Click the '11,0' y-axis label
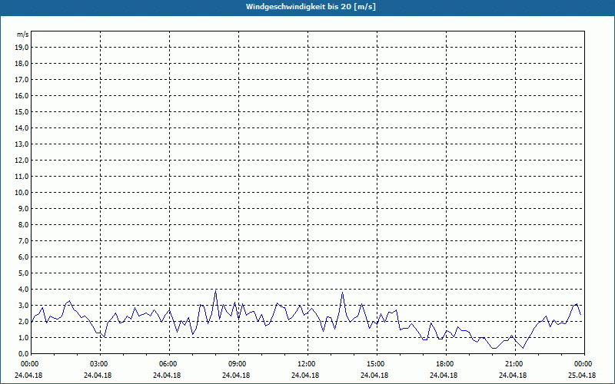This screenshot has width=615, height=384. (22, 177)
